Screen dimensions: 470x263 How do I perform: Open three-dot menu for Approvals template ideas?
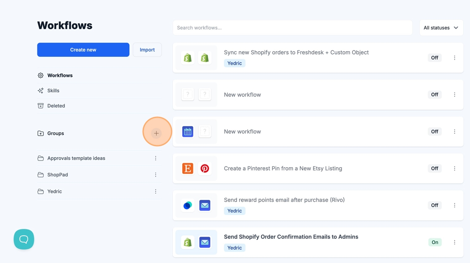(156, 158)
